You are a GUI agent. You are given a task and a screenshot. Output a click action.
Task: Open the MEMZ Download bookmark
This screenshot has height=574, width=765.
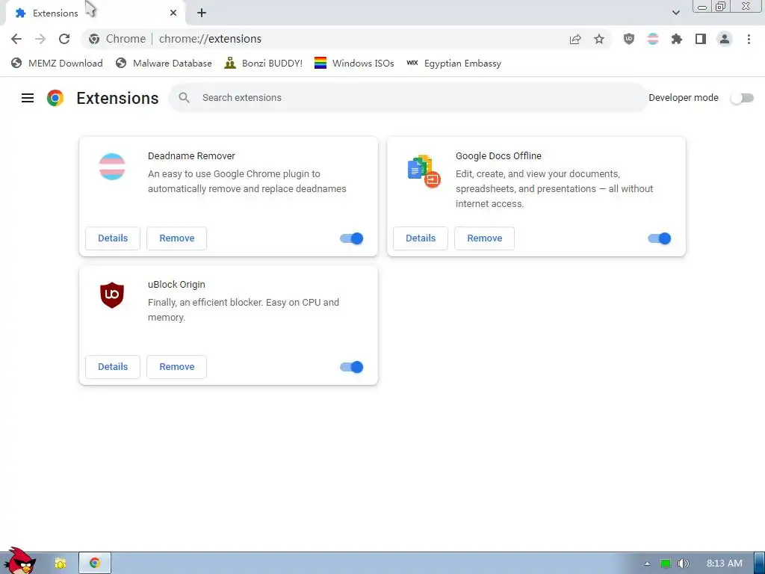pos(57,64)
